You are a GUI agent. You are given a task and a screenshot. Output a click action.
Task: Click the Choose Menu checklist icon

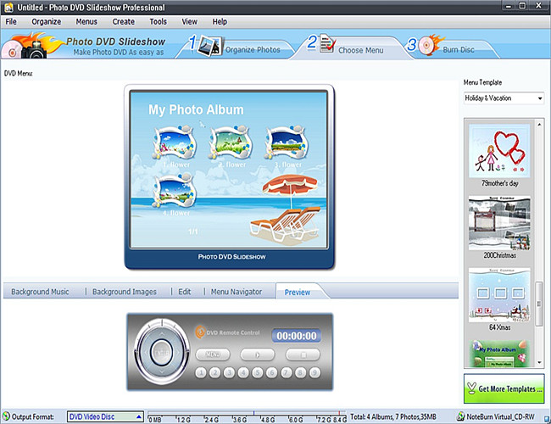(327, 45)
